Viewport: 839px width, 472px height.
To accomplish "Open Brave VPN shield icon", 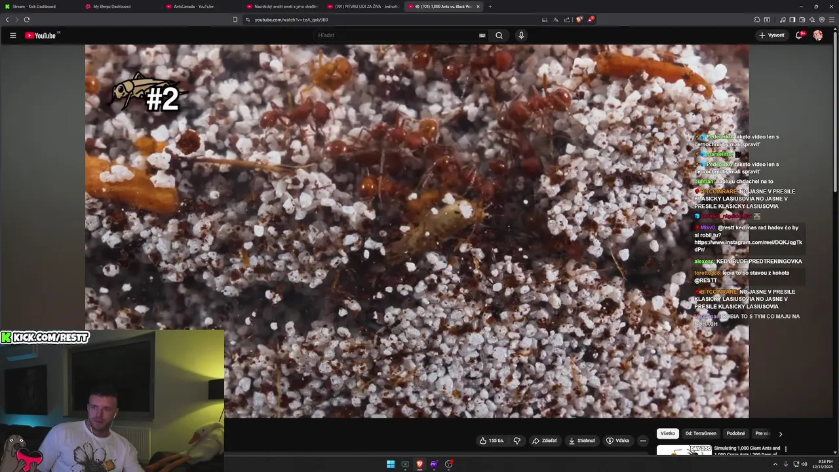I will tap(822, 20).
